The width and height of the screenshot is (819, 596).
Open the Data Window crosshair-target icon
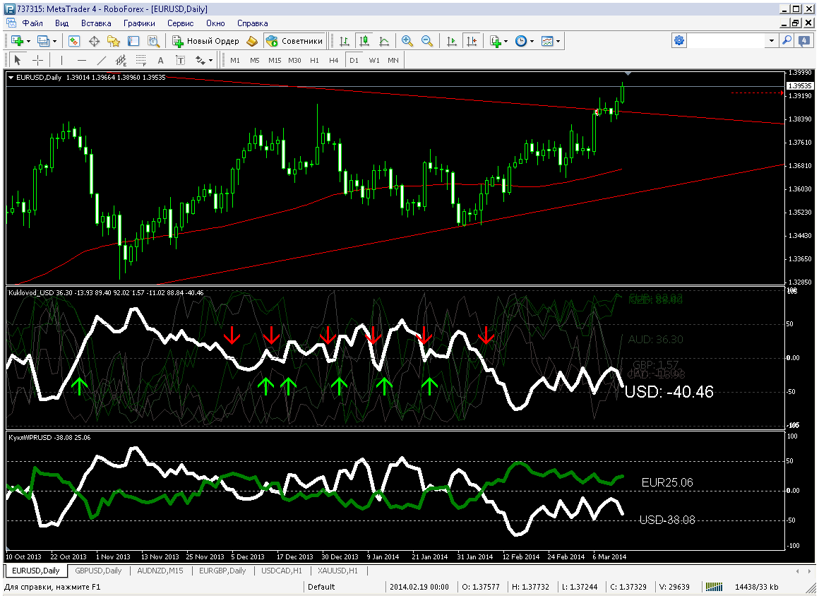coord(94,41)
